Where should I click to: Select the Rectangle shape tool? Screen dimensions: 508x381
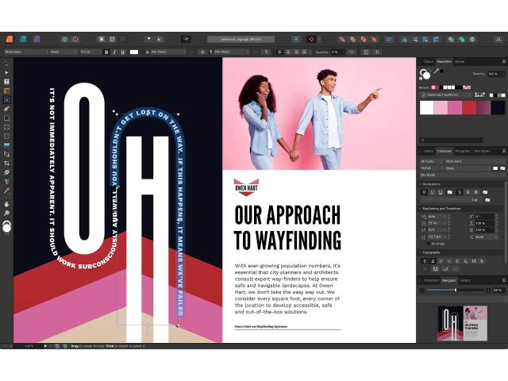[x=6, y=127]
